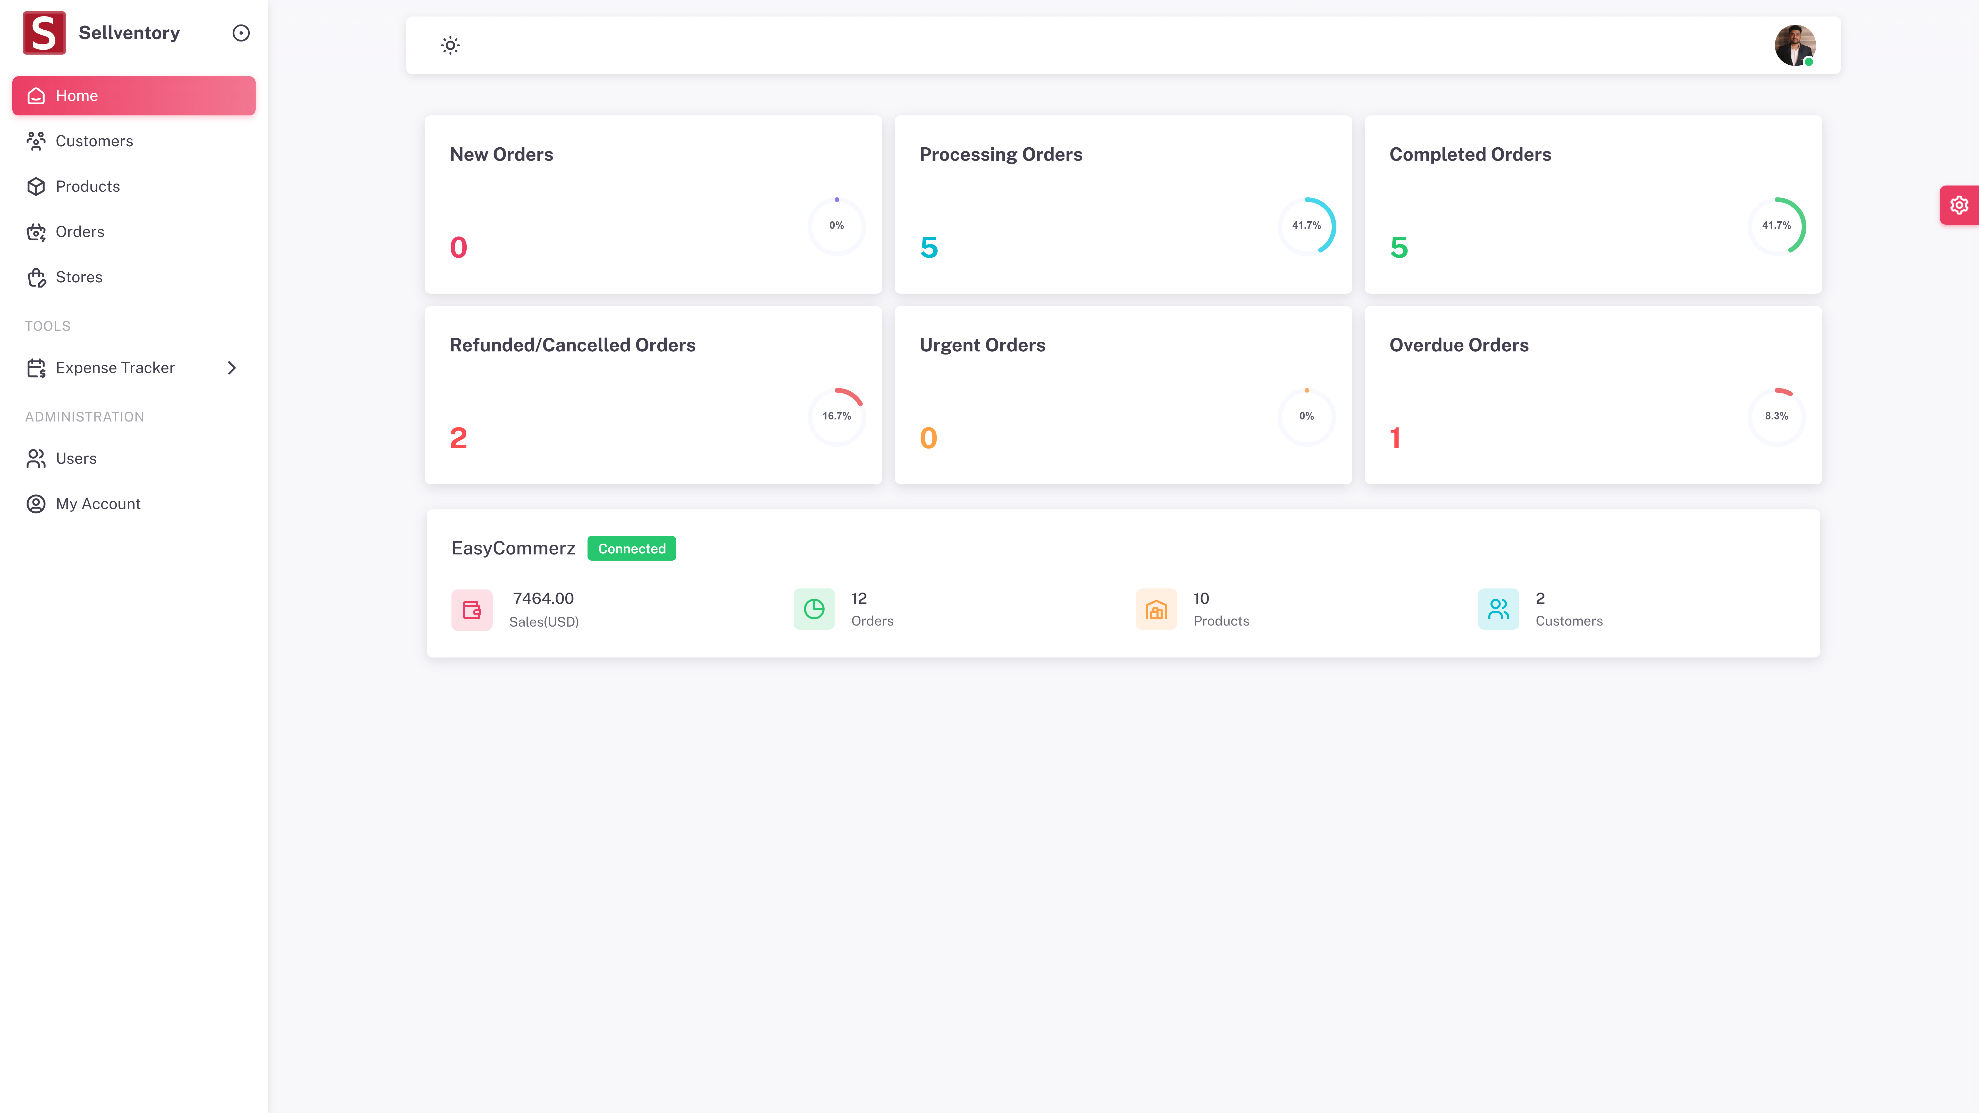Toggle light/dark mode sun icon
The width and height of the screenshot is (1979, 1113).
(x=450, y=45)
